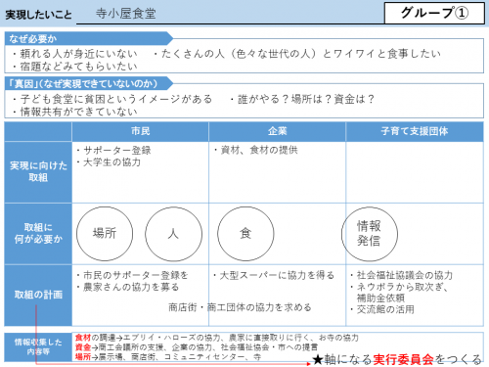Click text 市民のサポーター登録を

136,275
